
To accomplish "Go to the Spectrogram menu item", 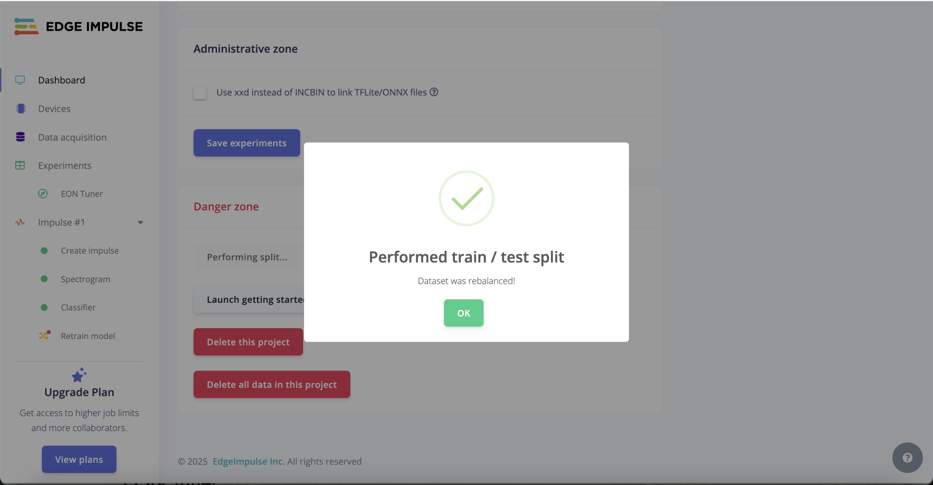I will coord(85,279).
